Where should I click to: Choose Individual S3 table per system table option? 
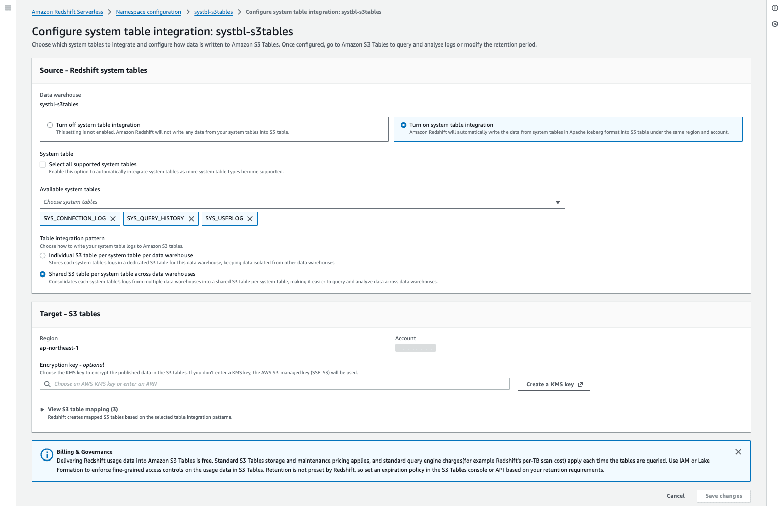[x=43, y=256]
